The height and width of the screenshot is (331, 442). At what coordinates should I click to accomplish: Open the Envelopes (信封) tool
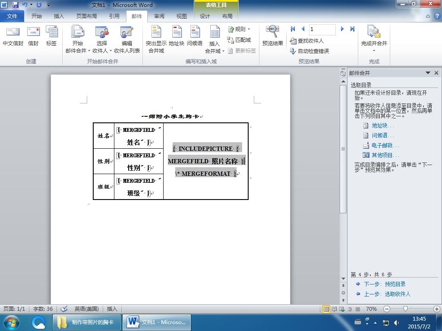tap(33, 36)
